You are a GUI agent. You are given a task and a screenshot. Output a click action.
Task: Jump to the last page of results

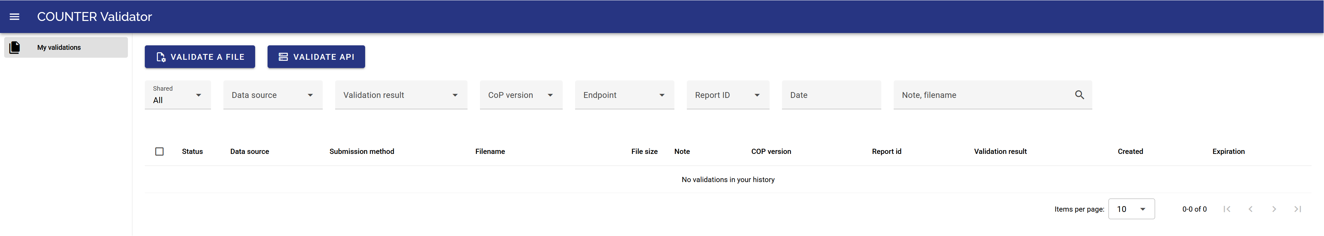point(1297,209)
